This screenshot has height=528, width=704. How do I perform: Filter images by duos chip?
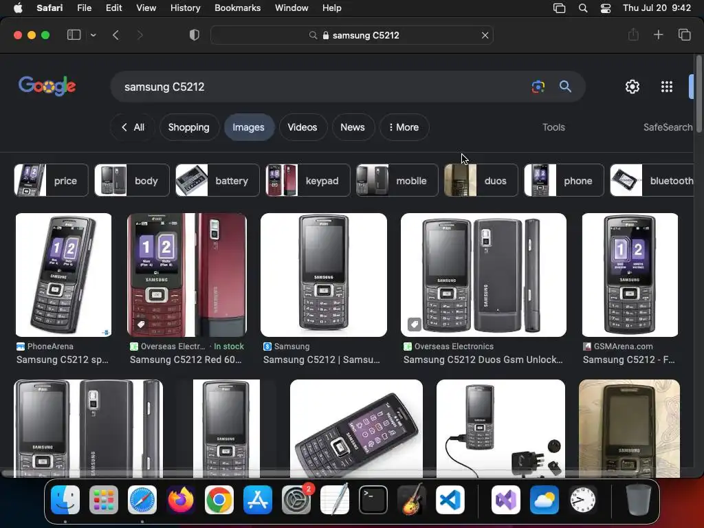(481, 181)
